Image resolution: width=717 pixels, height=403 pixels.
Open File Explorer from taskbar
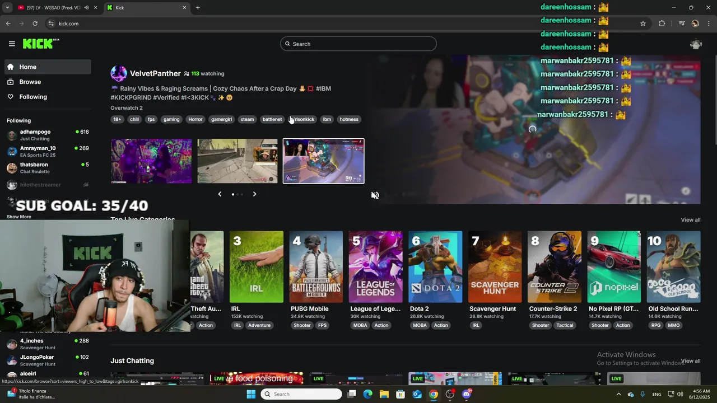click(384, 394)
